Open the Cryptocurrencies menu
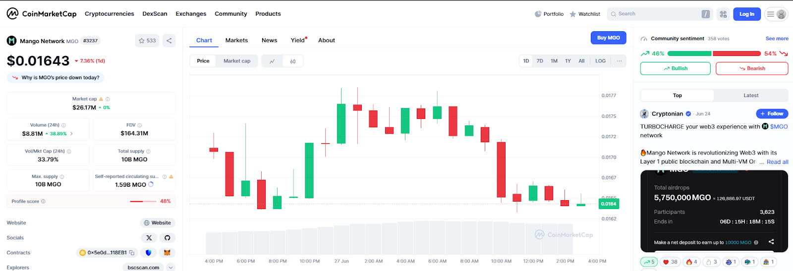793x271 pixels. pyautogui.click(x=109, y=14)
